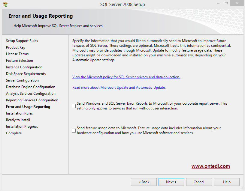Select Analysis Services Configuration step

point(31,94)
